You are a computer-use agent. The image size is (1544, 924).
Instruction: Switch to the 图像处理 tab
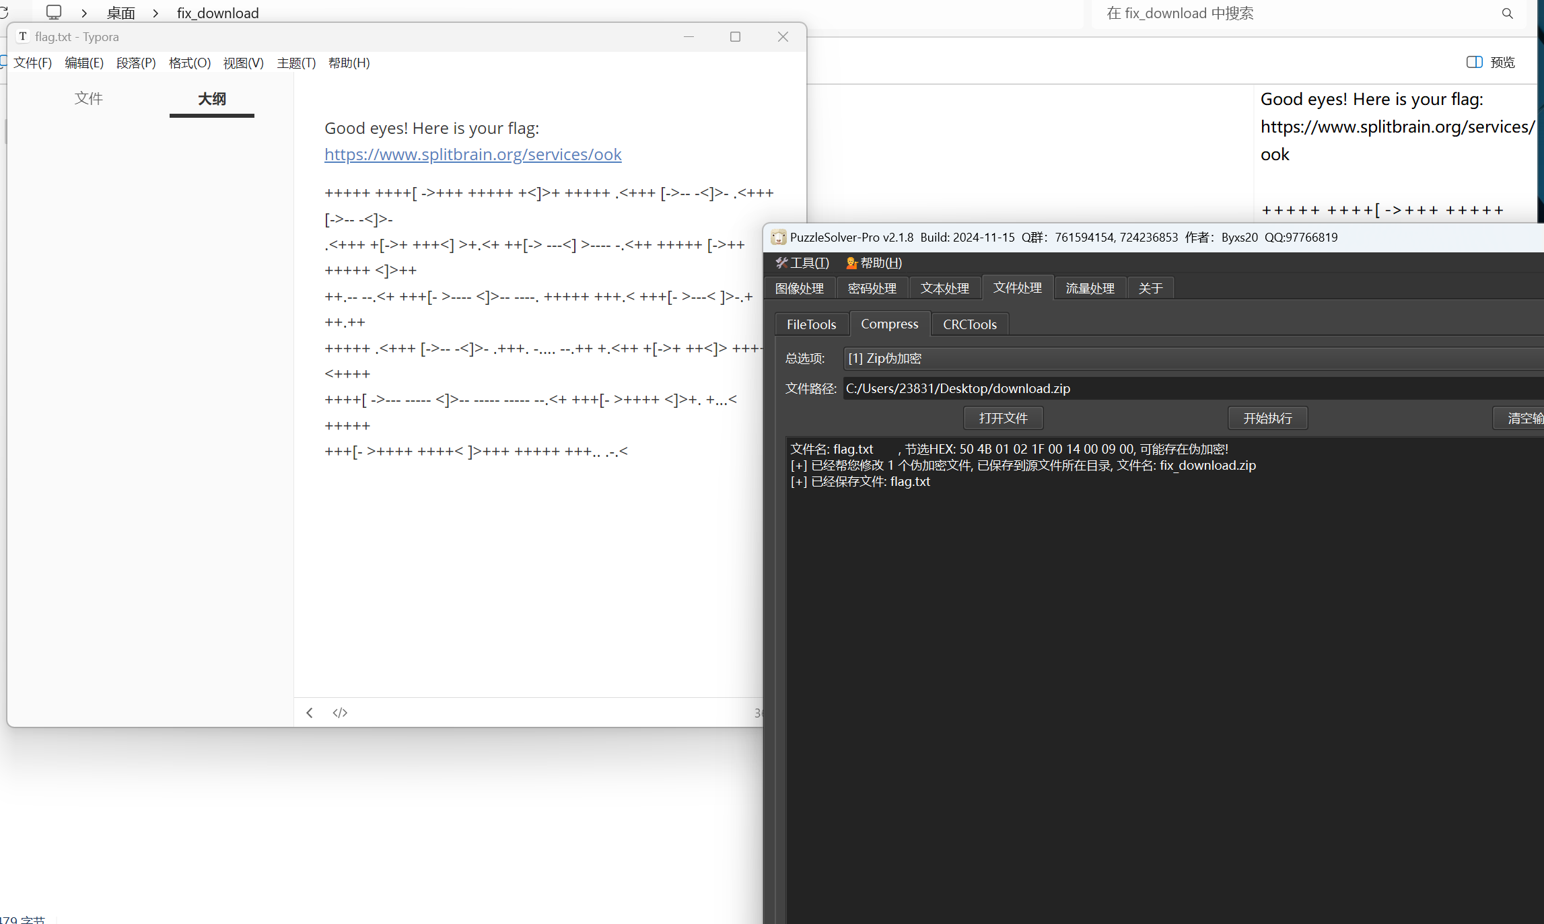click(x=800, y=288)
